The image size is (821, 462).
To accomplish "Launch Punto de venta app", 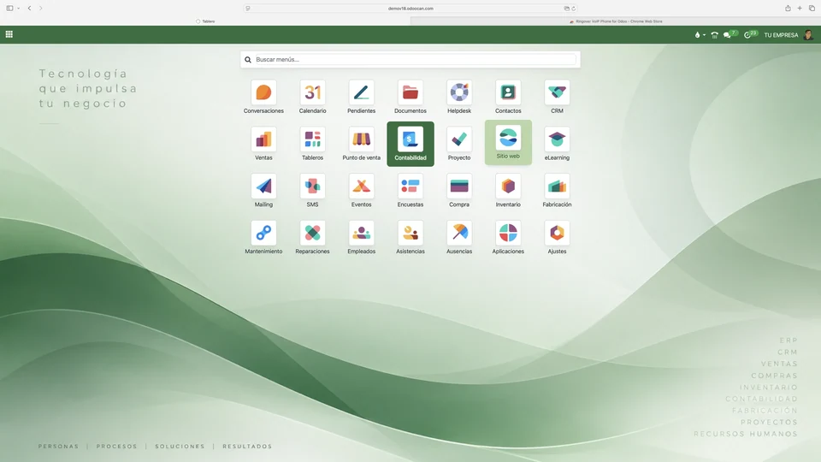I will [361, 144].
